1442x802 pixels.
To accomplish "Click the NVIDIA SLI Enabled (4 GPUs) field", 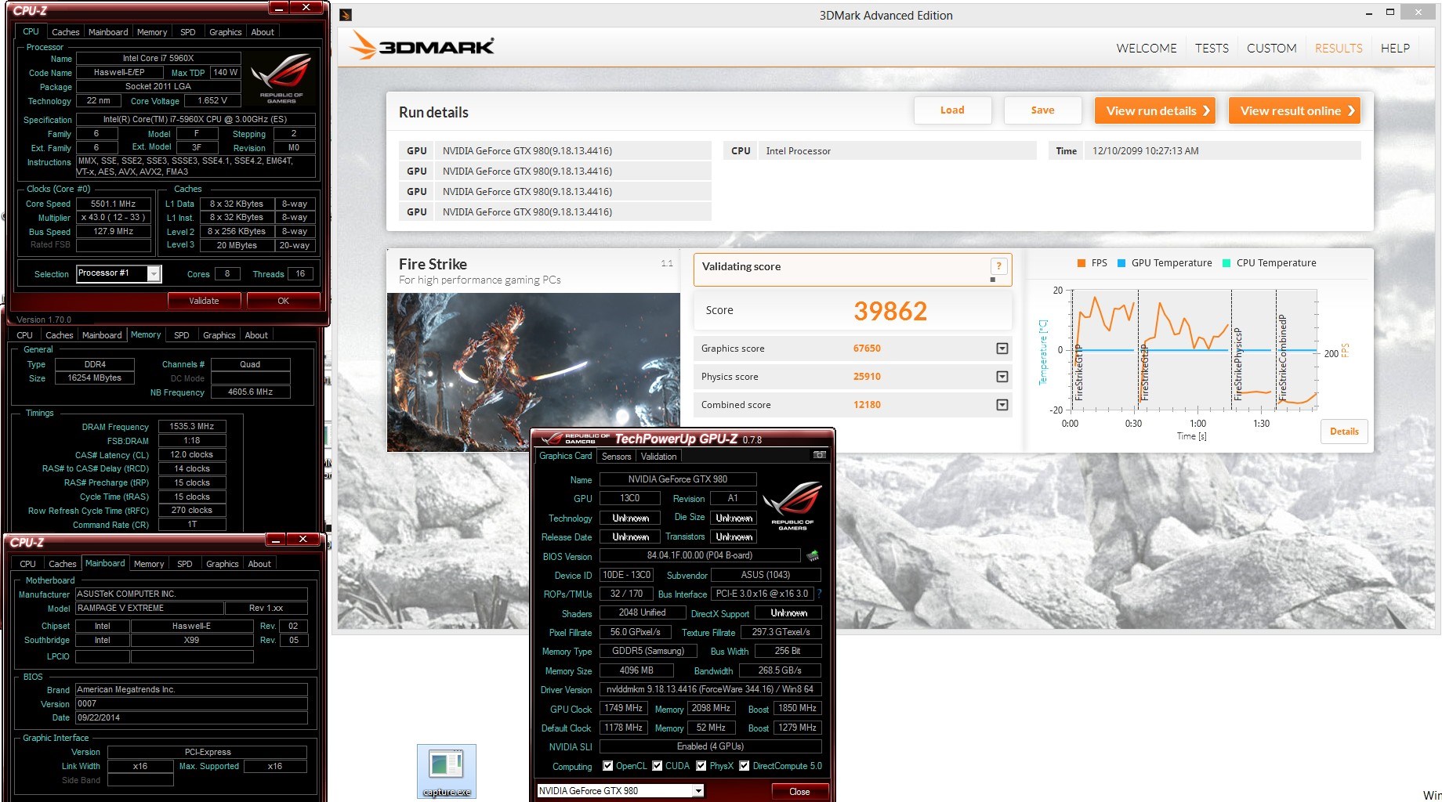I will click(x=711, y=746).
